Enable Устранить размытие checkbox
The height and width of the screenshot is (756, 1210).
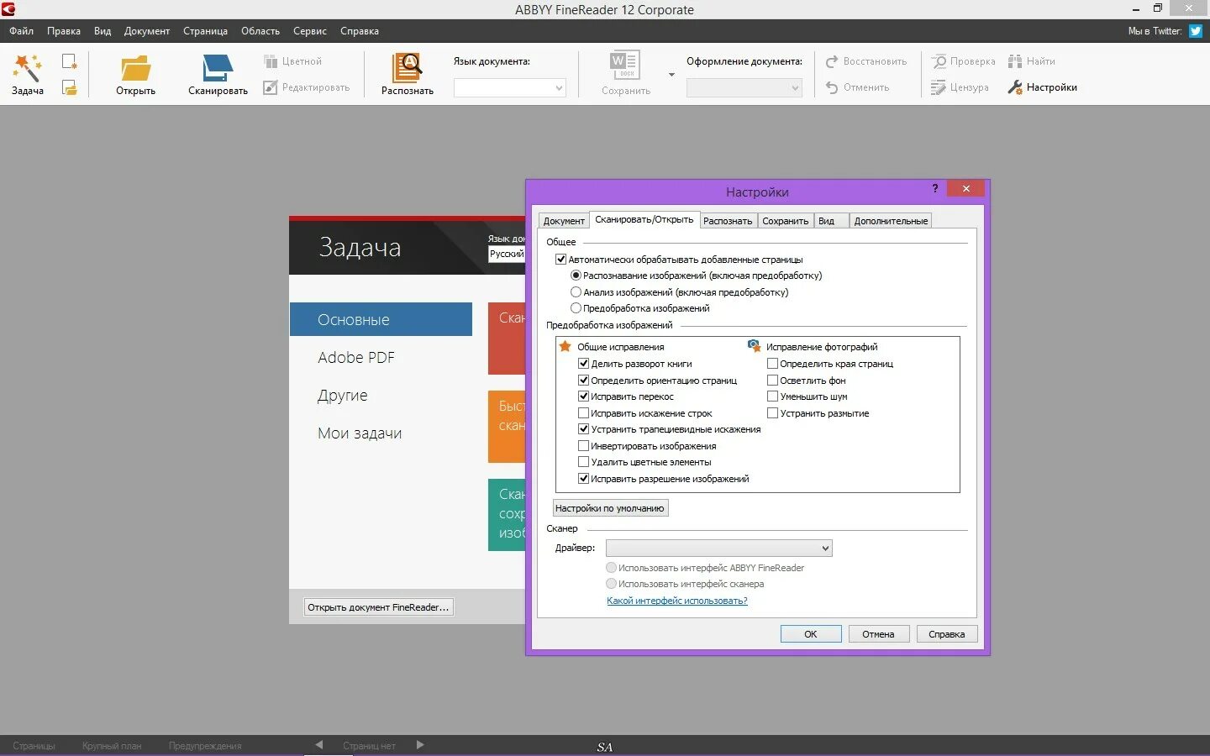[772, 413]
